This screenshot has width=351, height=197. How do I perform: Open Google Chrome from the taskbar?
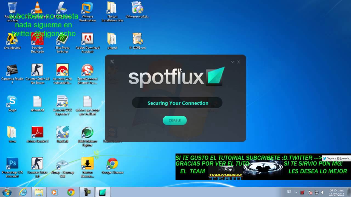tap(71, 192)
